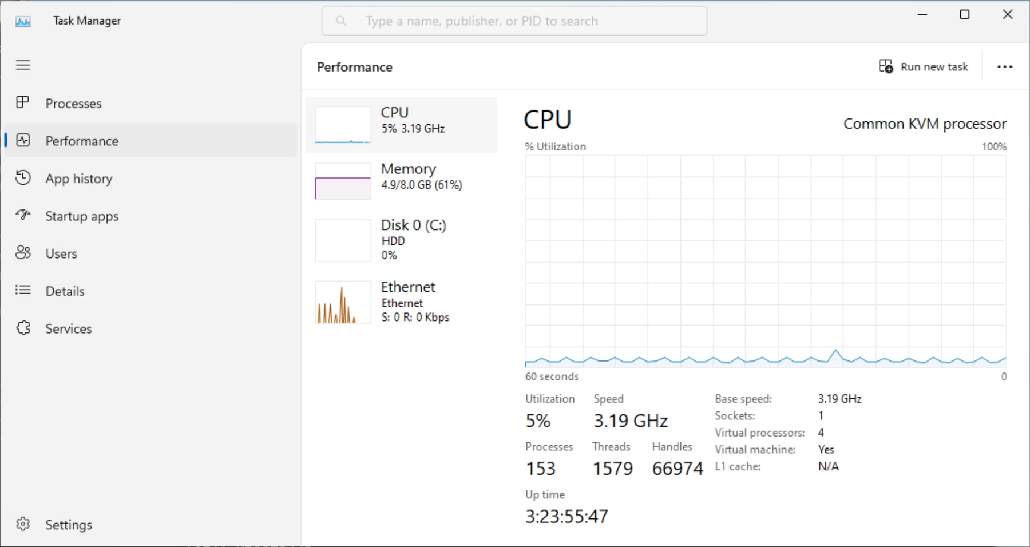Select the Performance graph icon
1030x547 pixels.
23,140
